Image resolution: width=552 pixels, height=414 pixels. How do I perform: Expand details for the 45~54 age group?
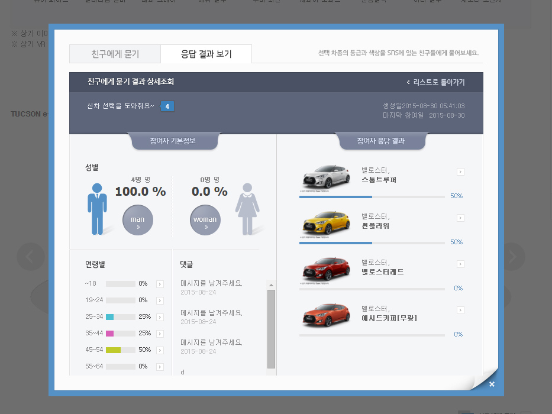point(160,350)
